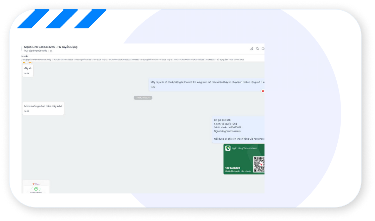The image size is (375, 221).
Task: Click the green checkmark in TPBank receipt
Action: point(36,189)
